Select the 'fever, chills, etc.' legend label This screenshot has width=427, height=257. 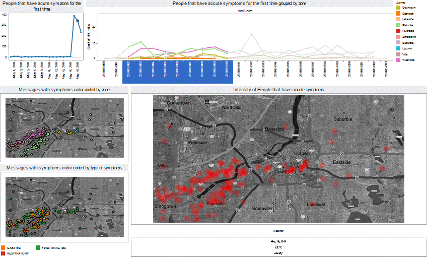pos(54,248)
